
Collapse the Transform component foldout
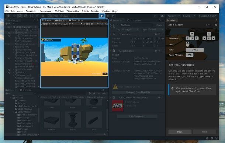[111, 34]
